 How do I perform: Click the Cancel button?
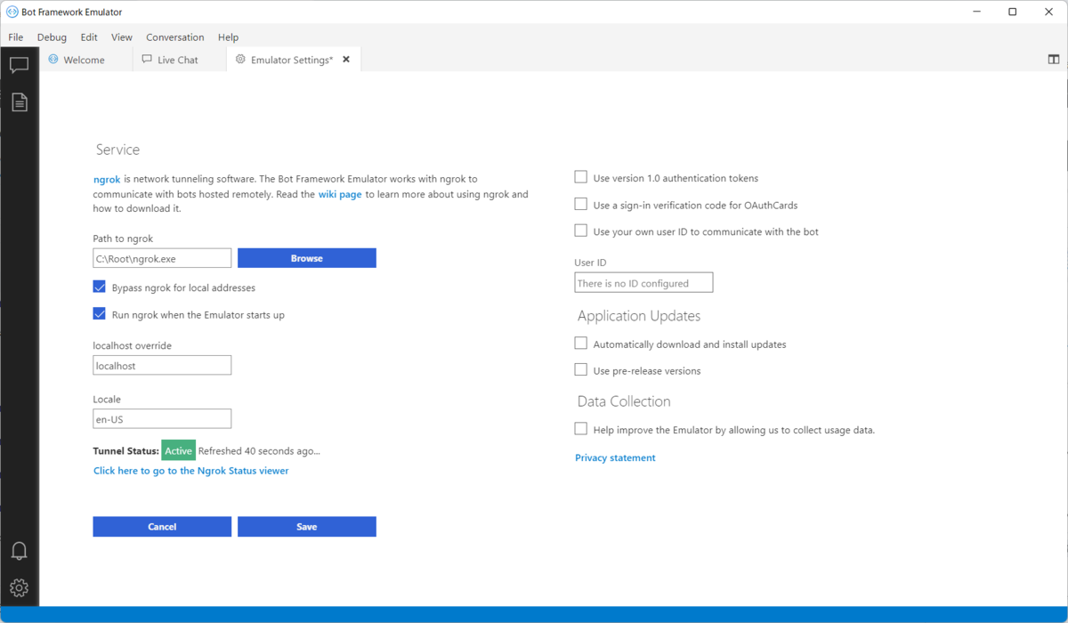tap(162, 527)
